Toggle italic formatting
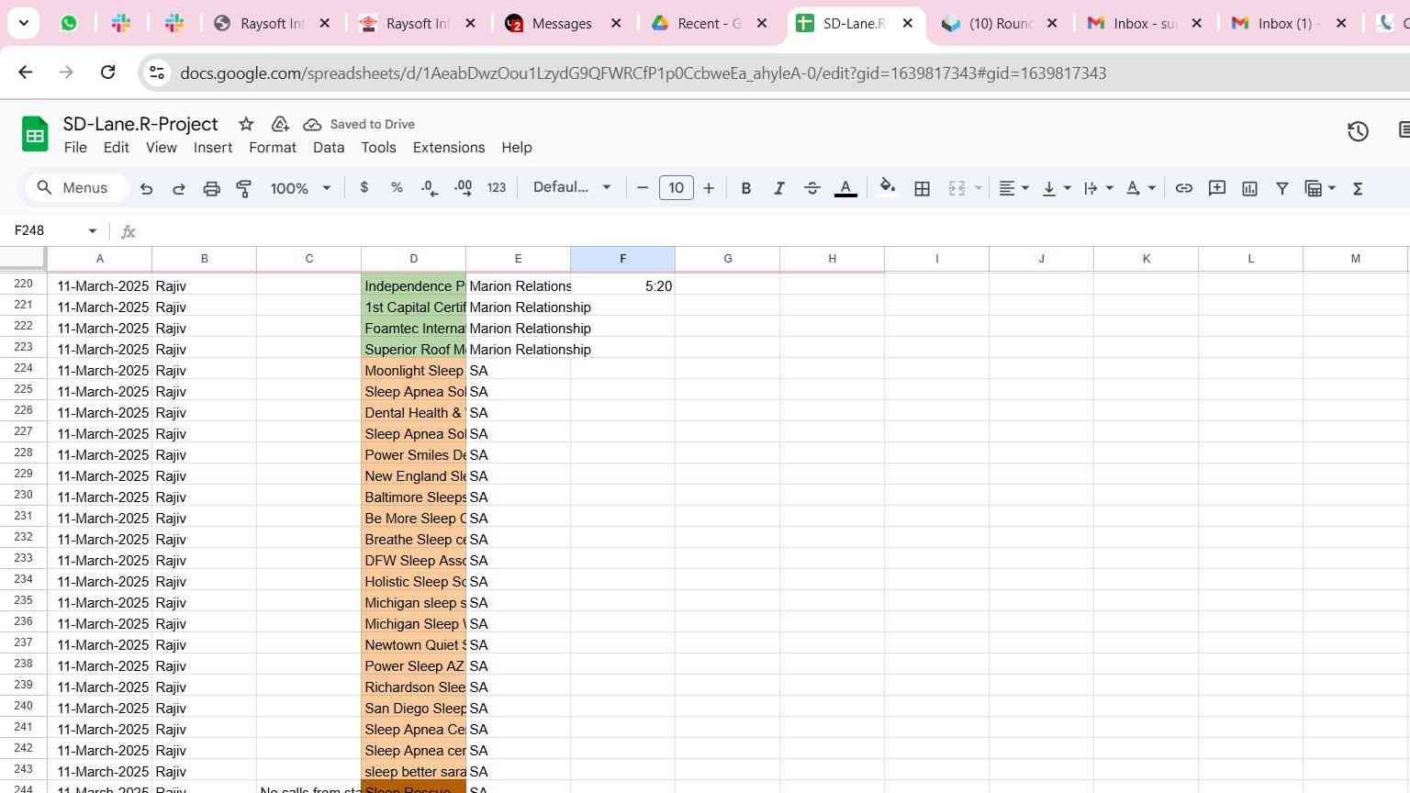Screen dimensions: 1410x793 pyautogui.click(x=778, y=188)
